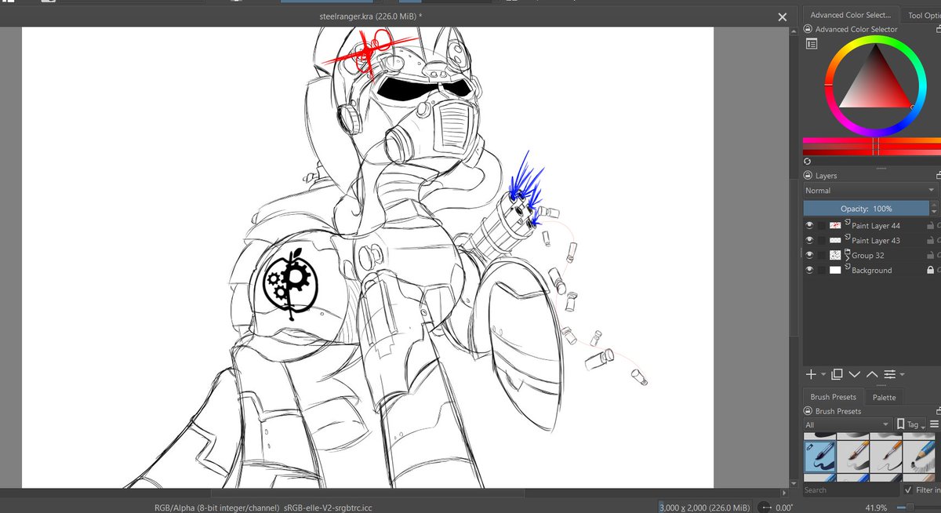Select Paint Layer 44
This screenshot has height=513, width=941.
point(876,226)
